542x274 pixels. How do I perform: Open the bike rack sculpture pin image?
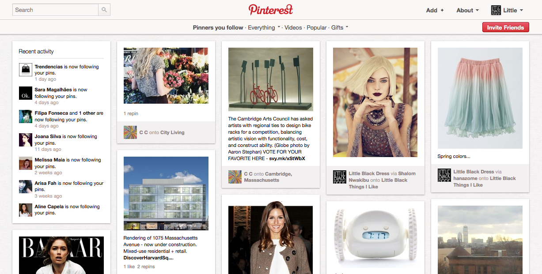click(271, 79)
